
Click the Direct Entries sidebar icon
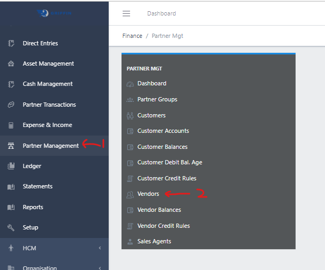coord(11,43)
